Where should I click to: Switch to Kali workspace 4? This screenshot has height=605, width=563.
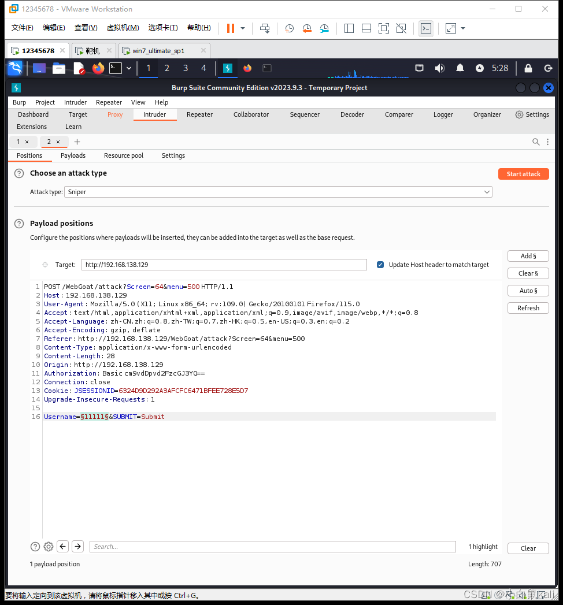click(203, 68)
